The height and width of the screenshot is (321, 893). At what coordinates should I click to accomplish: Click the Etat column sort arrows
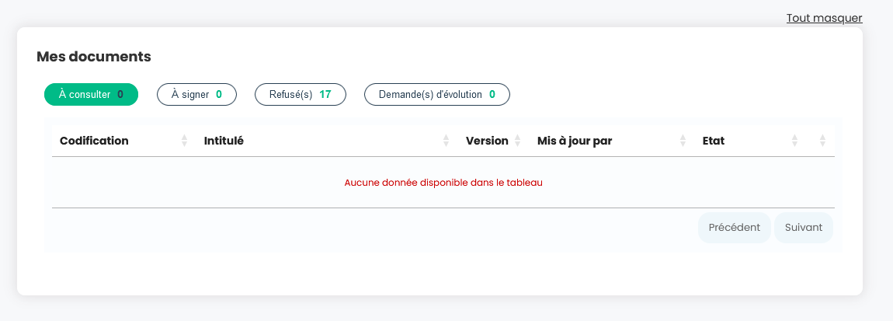[794, 141]
